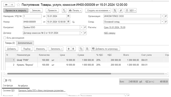Screen dimensions: 171x97
Task: Open Договор dropdown list arrow
Action: pyautogui.click(x=82, y=33)
